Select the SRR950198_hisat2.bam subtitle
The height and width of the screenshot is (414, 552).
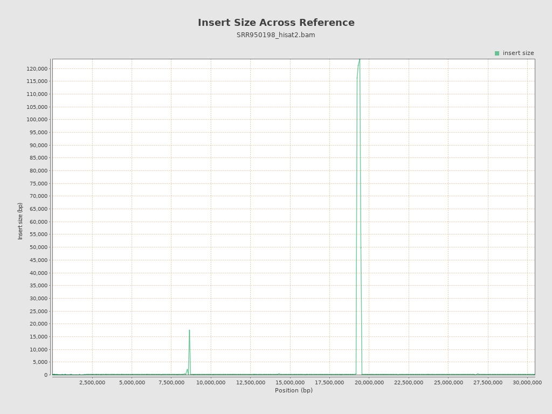pos(276,35)
